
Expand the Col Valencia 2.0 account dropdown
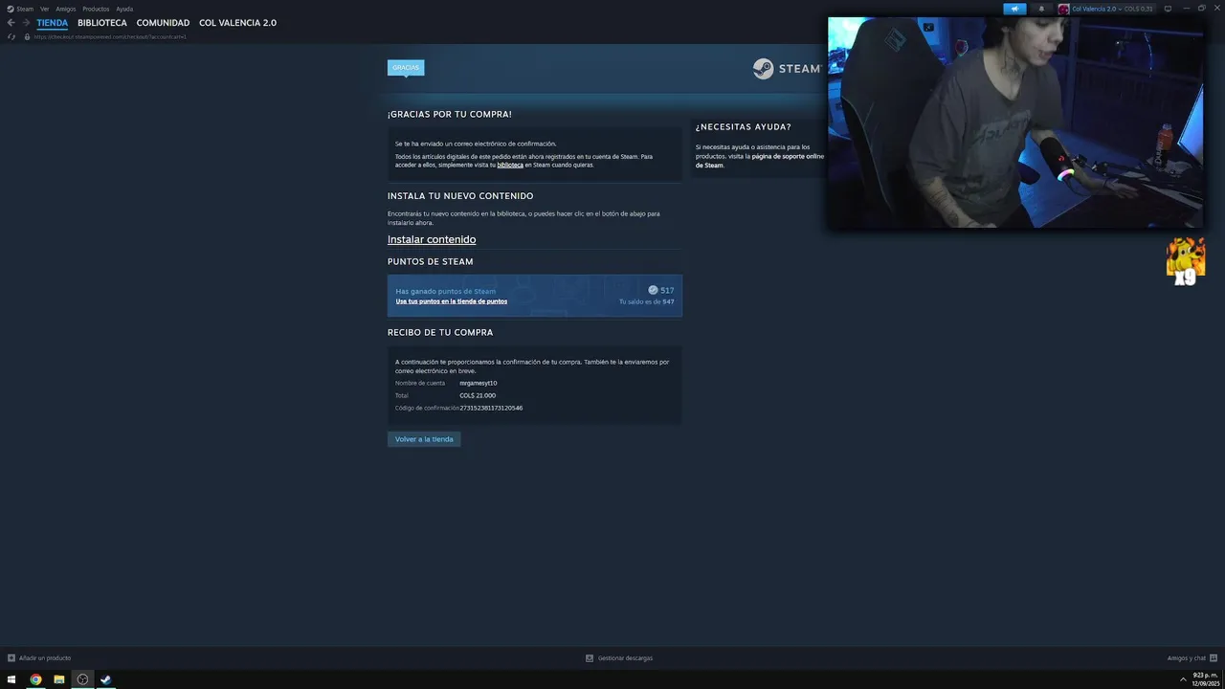click(1097, 9)
